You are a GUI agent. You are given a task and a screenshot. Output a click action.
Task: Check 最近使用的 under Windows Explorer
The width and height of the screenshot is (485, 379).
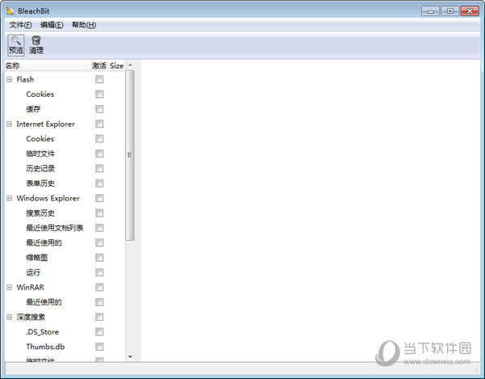pyautogui.click(x=99, y=242)
